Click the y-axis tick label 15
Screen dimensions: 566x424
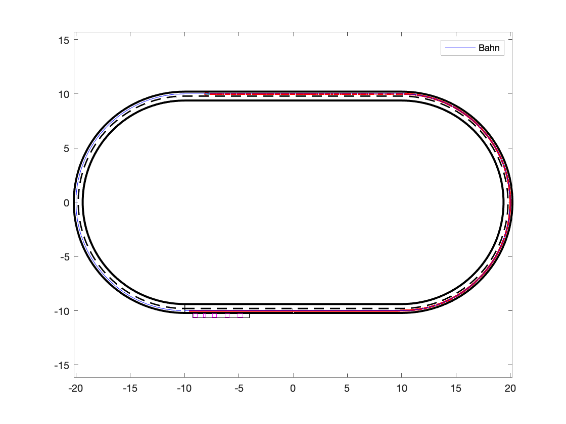click(65, 39)
